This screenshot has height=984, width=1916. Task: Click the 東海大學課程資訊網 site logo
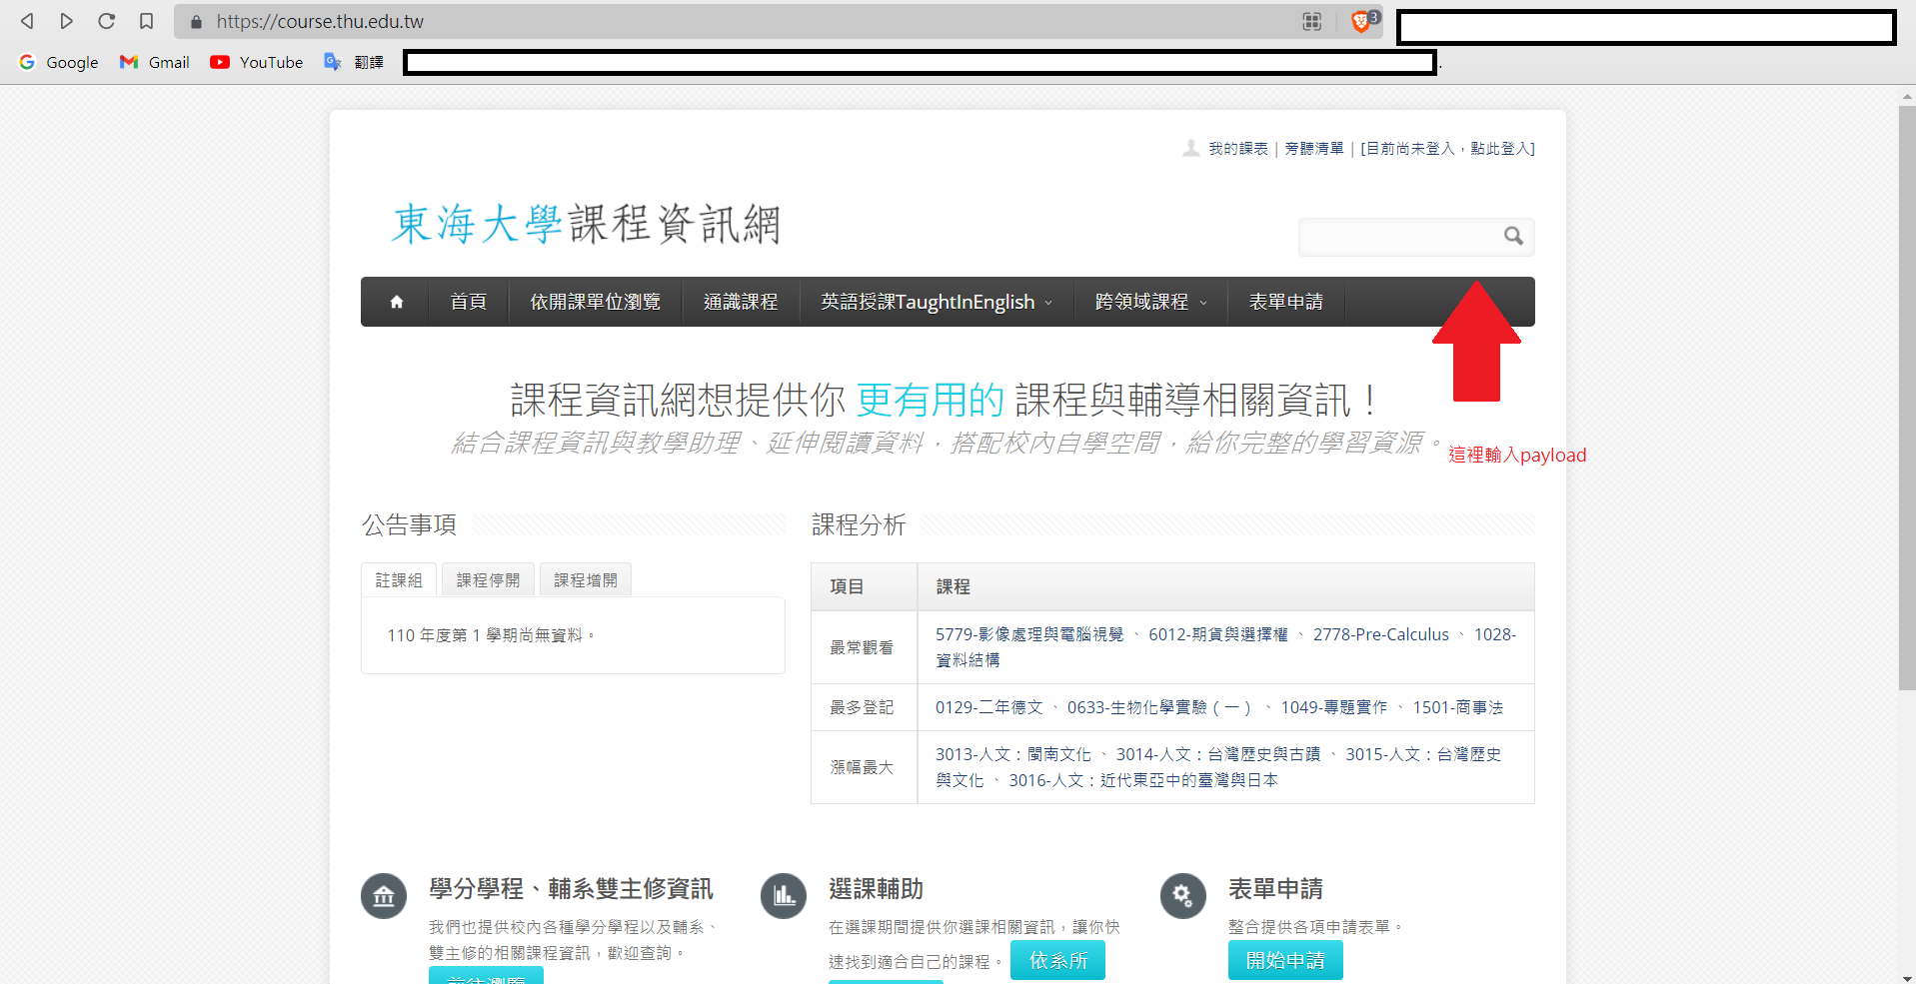586,224
